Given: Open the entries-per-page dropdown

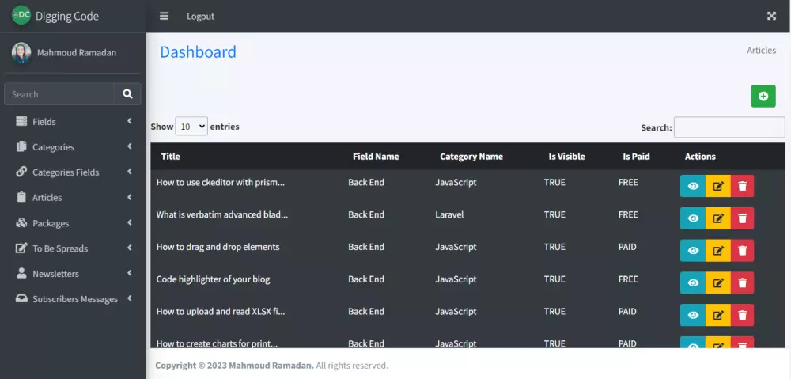Looking at the screenshot, I should (191, 127).
